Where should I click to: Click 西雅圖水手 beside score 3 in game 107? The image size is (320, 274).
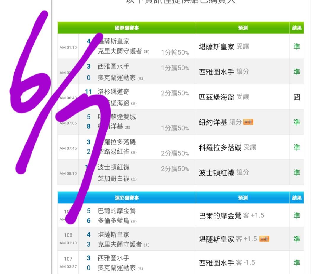113,258
